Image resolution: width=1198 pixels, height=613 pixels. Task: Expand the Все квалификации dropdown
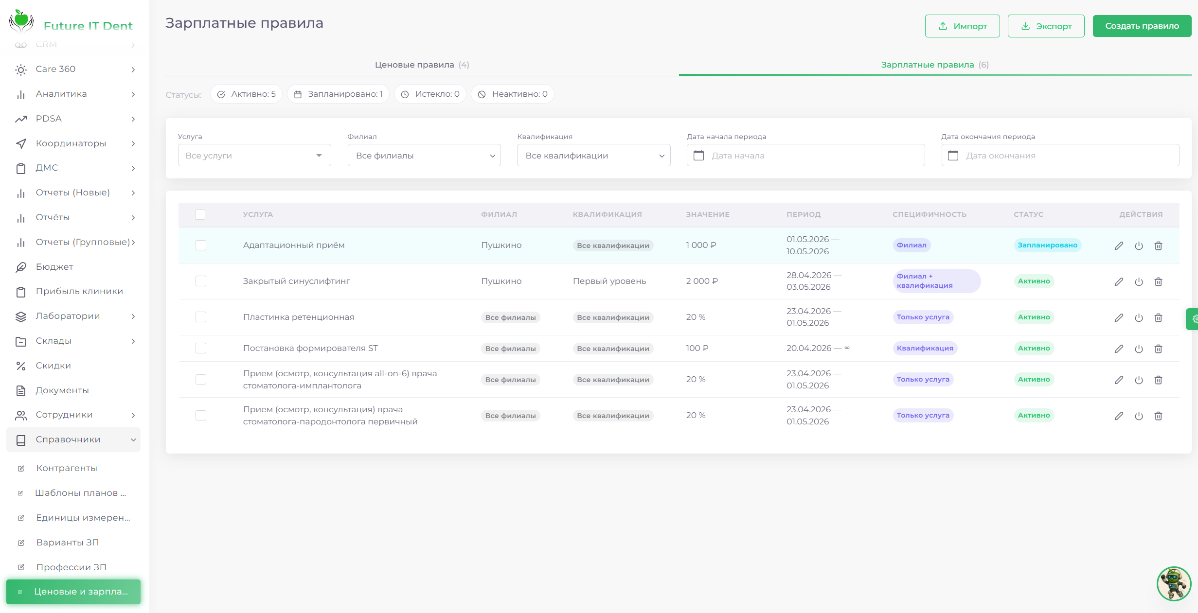593,155
